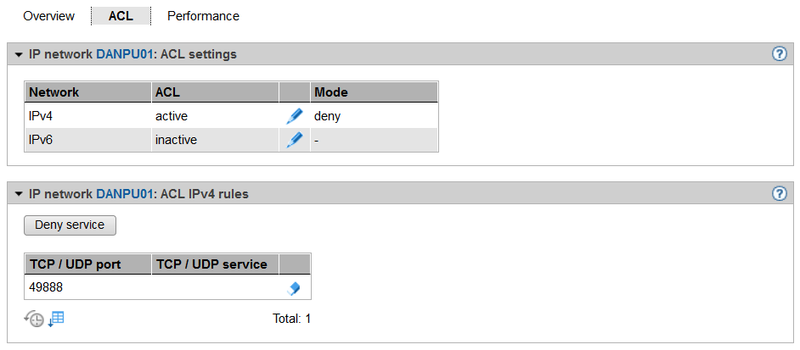Sort by TCP / UDP service column

(211, 264)
